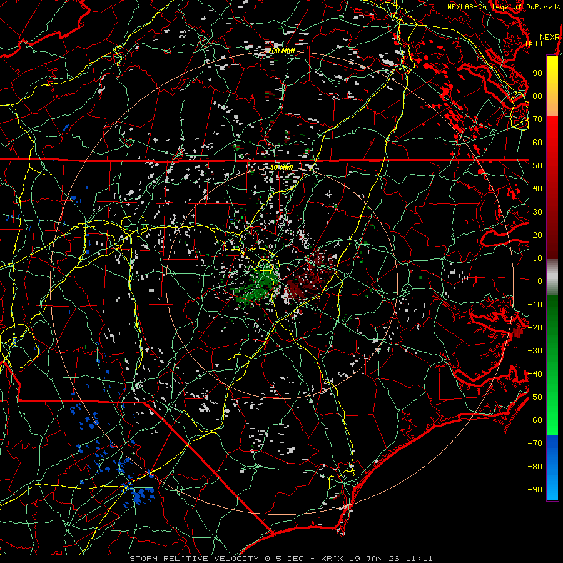The image size is (563, 563).
Task: Pick the green segment of the color bar
Action: pyautogui.click(x=552, y=365)
